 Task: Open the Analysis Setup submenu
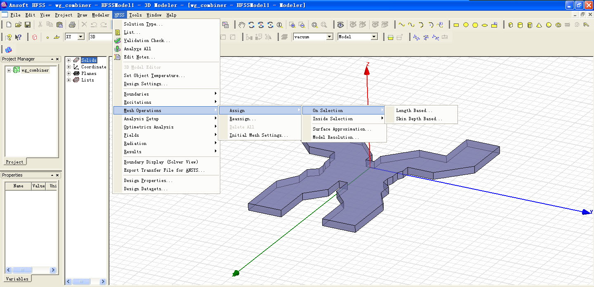coord(166,119)
